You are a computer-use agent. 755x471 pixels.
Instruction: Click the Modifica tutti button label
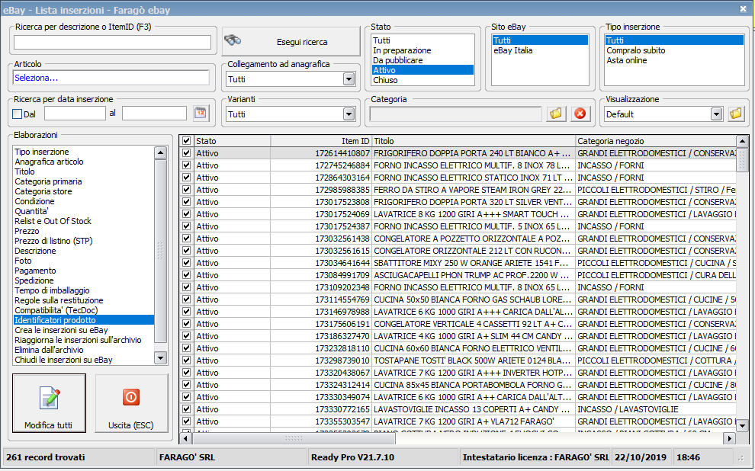coord(48,425)
